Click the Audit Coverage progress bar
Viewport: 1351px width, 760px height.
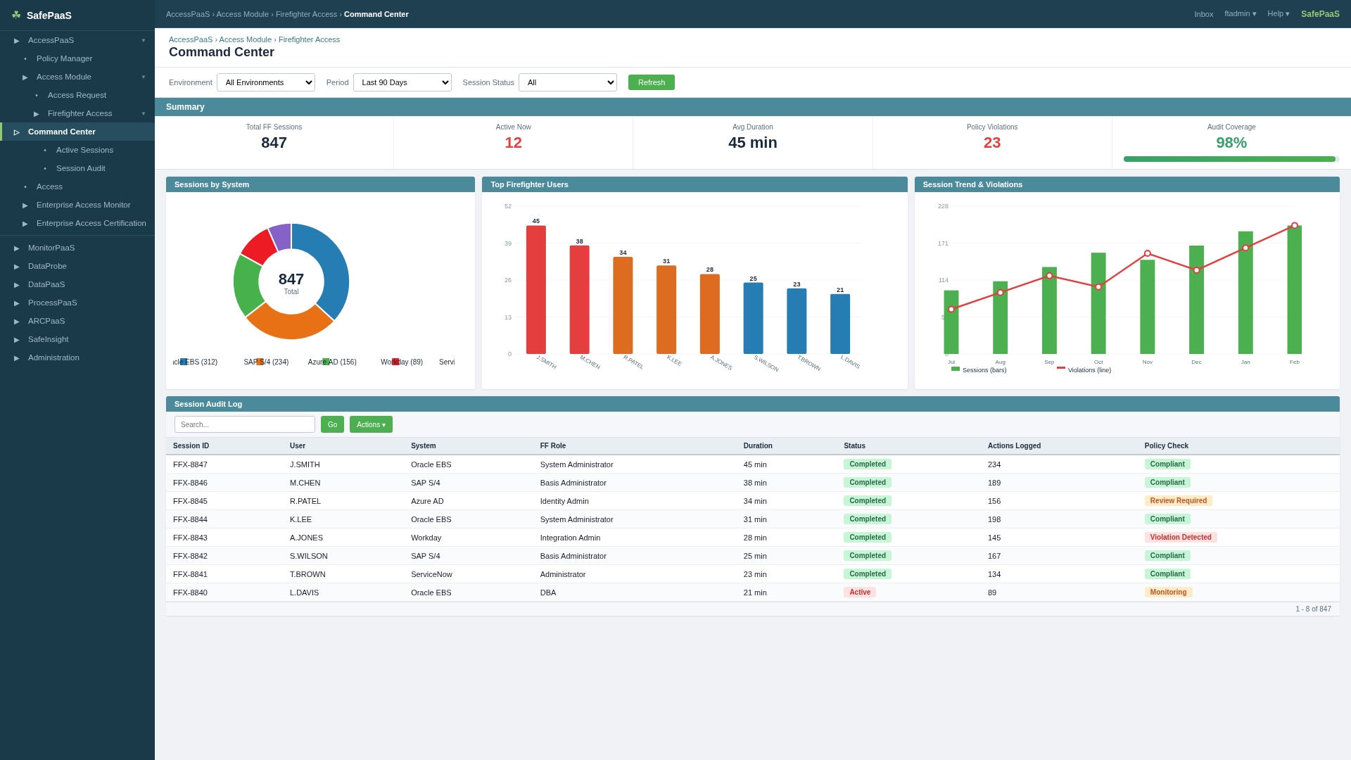tap(1230, 159)
